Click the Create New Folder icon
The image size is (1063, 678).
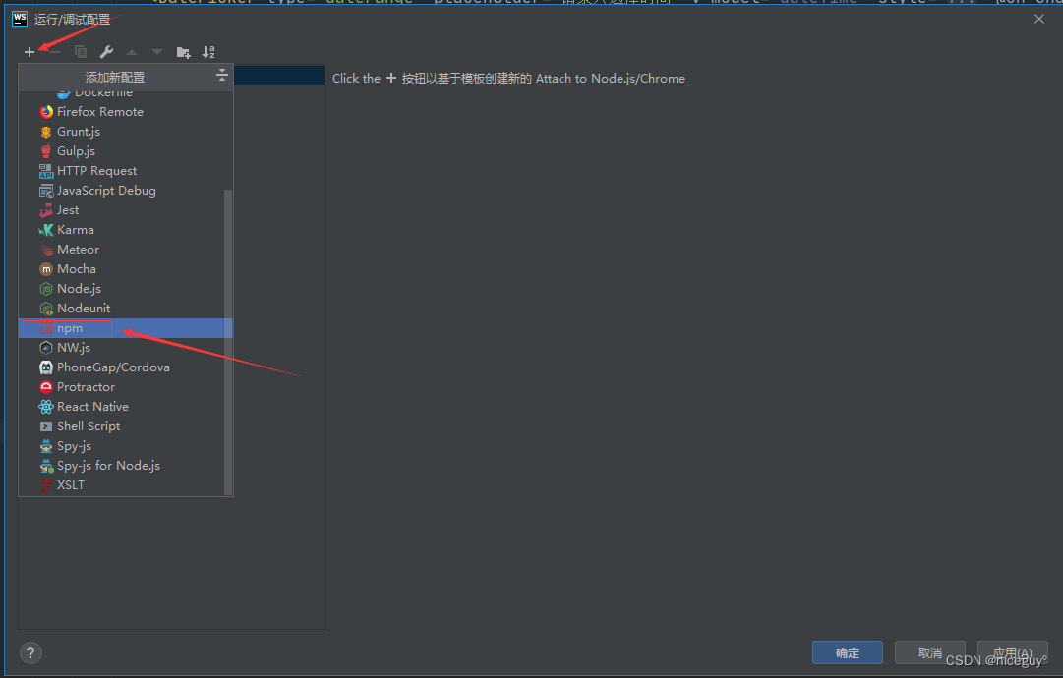click(x=183, y=52)
